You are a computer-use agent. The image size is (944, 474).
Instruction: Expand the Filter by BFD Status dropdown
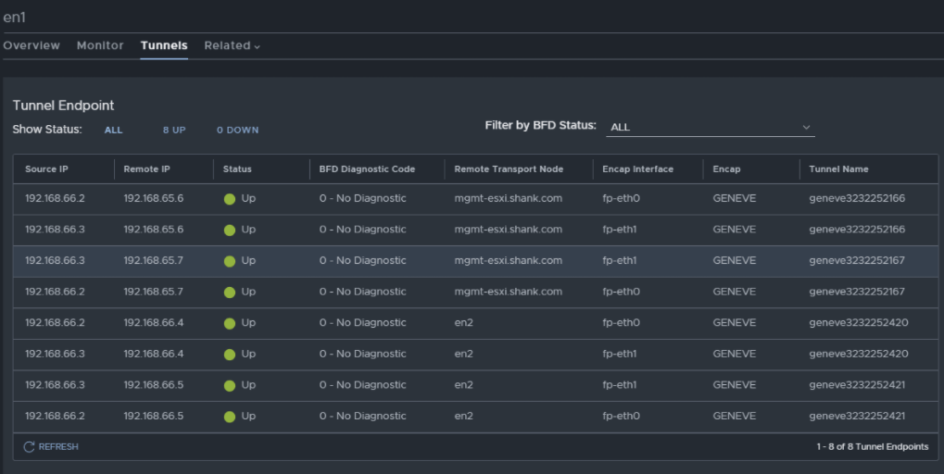[x=711, y=127]
